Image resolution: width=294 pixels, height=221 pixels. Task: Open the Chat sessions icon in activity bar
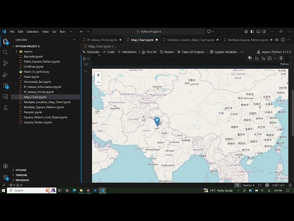coord(6,97)
